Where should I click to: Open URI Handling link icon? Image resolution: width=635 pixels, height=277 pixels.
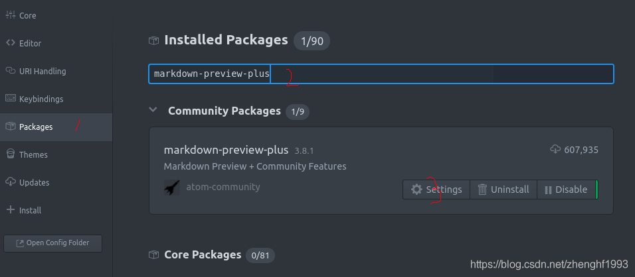(x=11, y=71)
